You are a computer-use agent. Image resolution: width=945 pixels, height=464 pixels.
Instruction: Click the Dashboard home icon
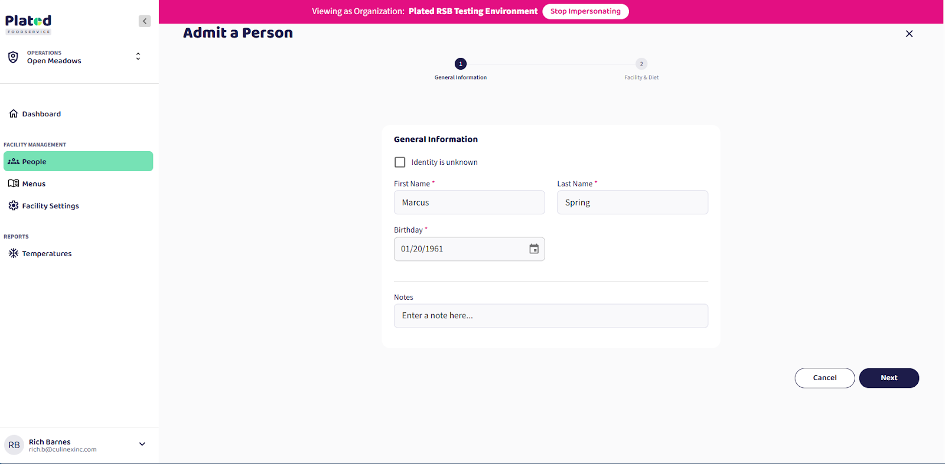(14, 114)
